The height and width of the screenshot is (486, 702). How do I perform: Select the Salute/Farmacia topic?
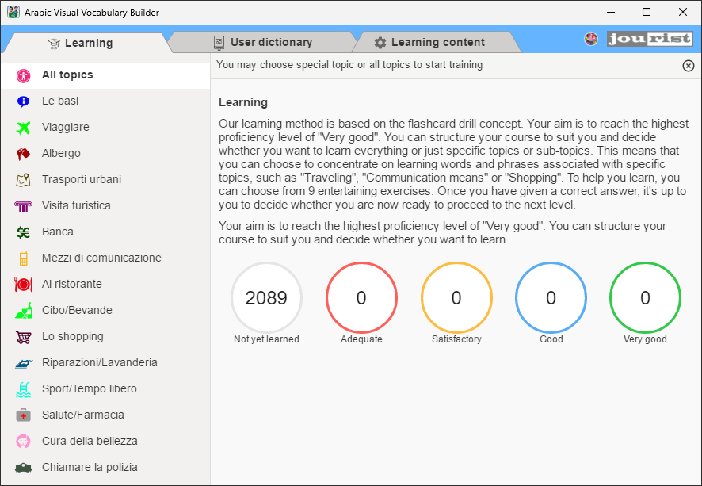point(105,415)
